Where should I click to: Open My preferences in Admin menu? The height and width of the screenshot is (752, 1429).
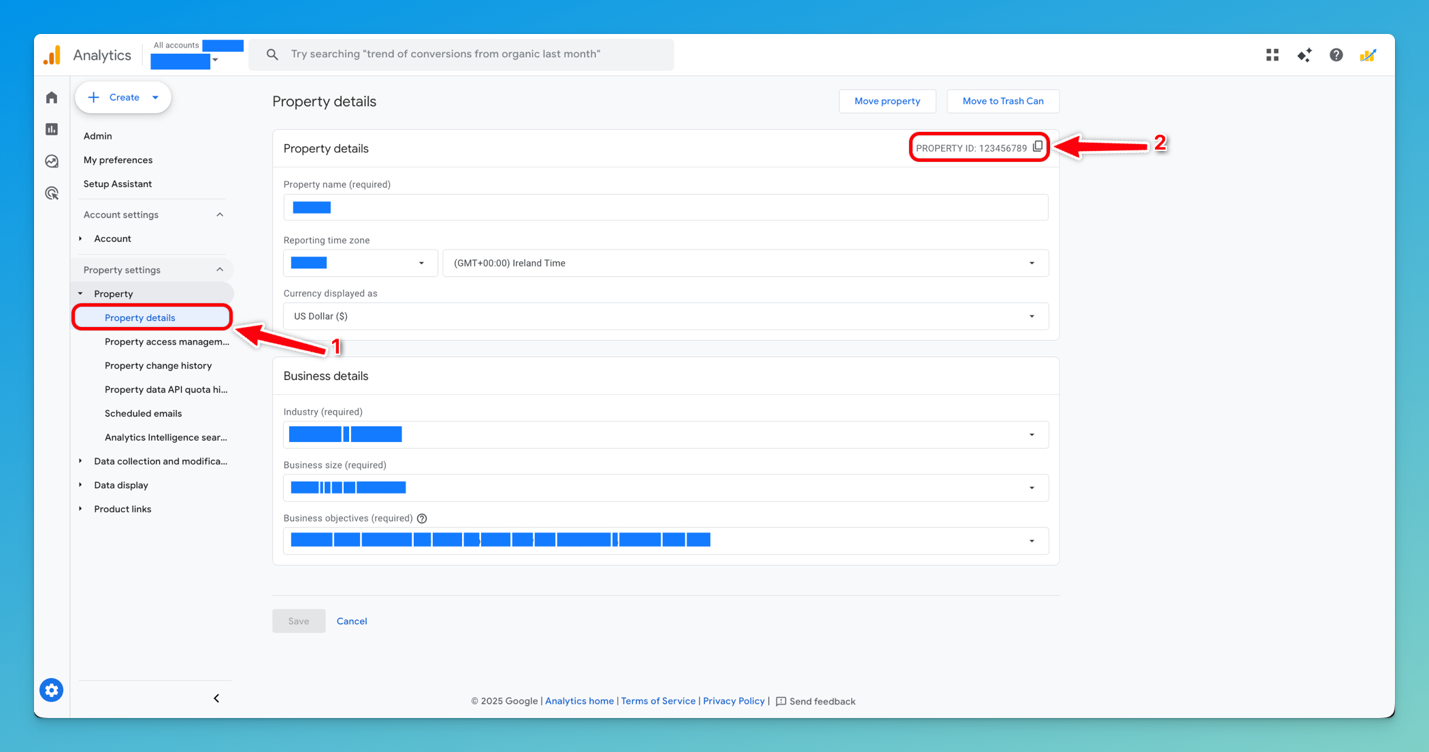tap(117, 160)
